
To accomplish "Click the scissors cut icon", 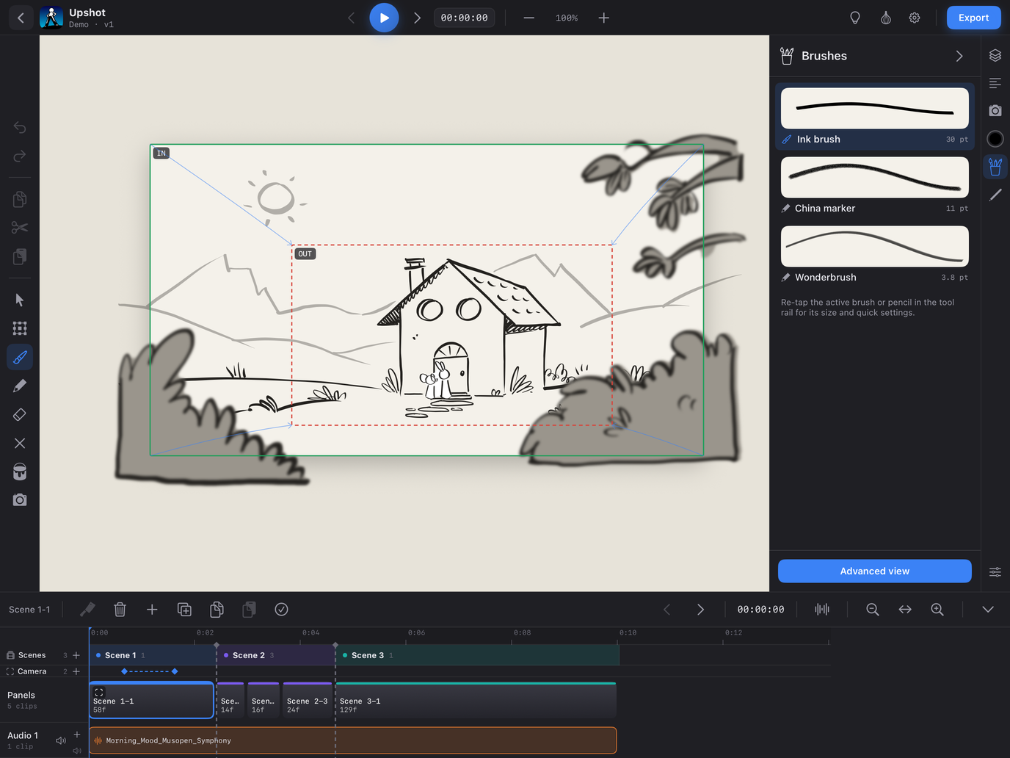I will pos(20,228).
